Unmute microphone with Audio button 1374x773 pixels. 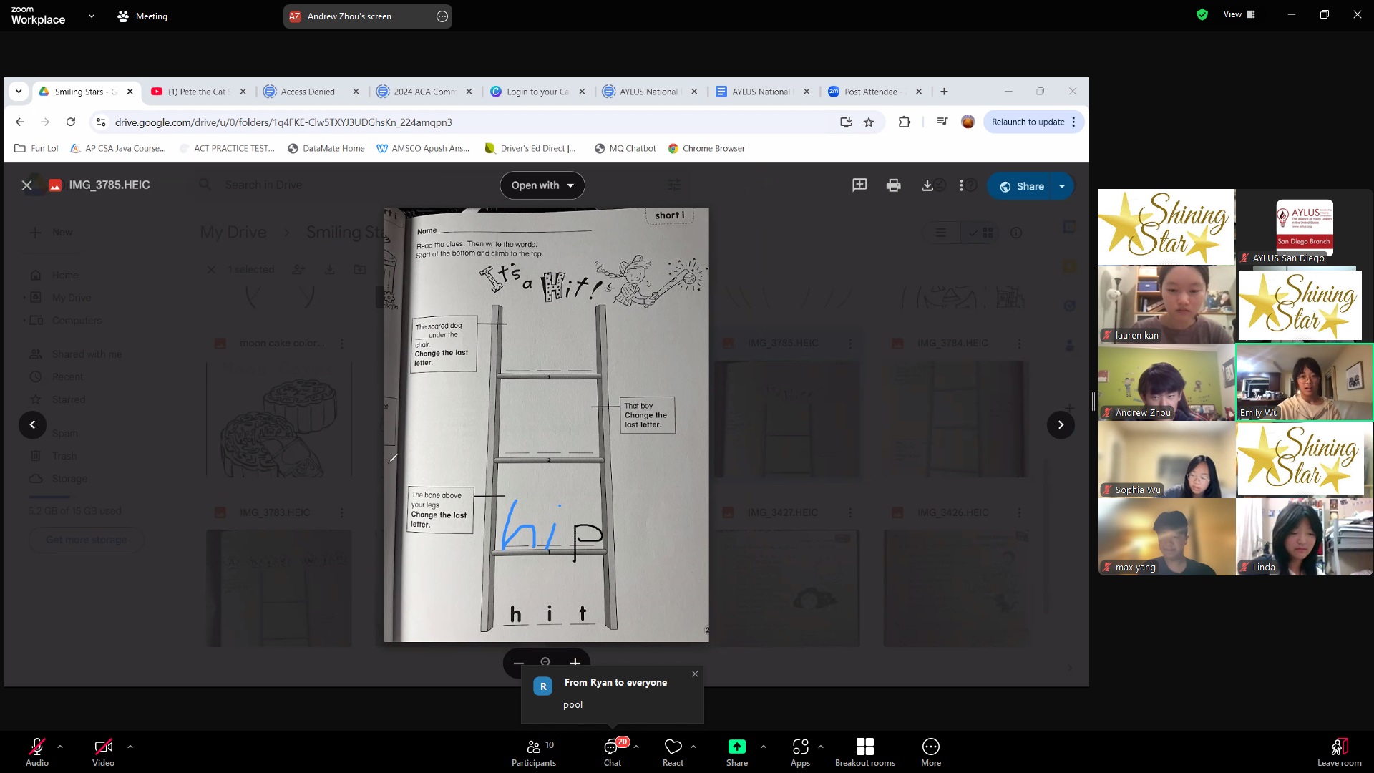click(37, 752)
